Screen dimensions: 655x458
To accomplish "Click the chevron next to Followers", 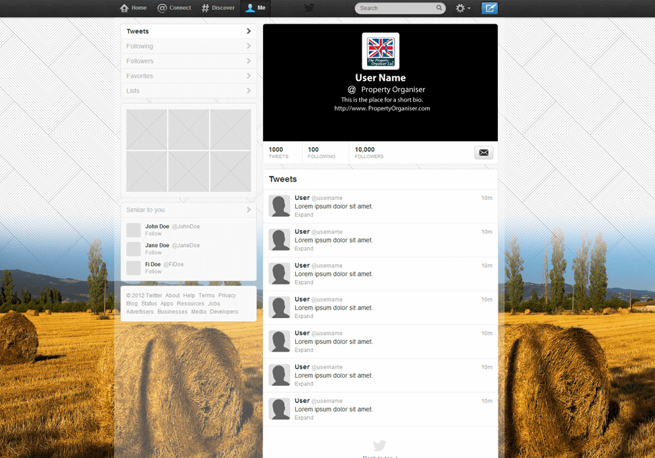I will coord(249,61).
